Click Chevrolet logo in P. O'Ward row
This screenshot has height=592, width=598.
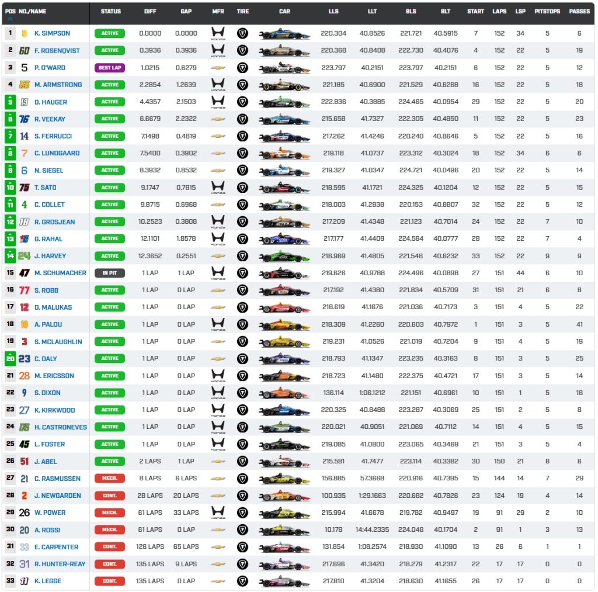pyautogui.click(x=218, y=68)
